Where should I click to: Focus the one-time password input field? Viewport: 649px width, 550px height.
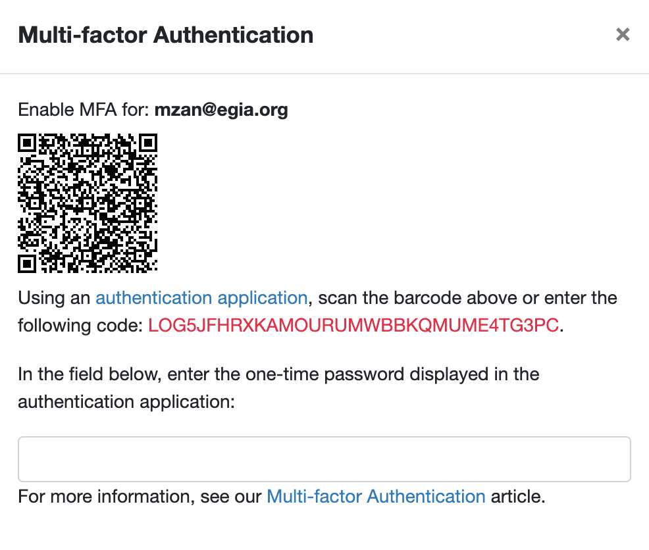click(324, 459)
